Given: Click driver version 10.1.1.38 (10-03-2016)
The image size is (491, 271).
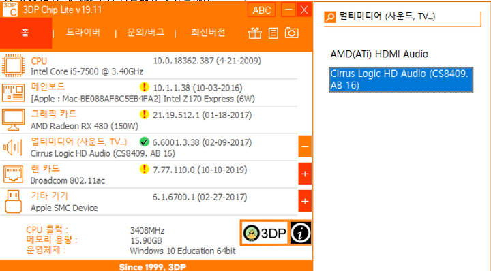Looking at the screenshot, I should pos(198,88).
